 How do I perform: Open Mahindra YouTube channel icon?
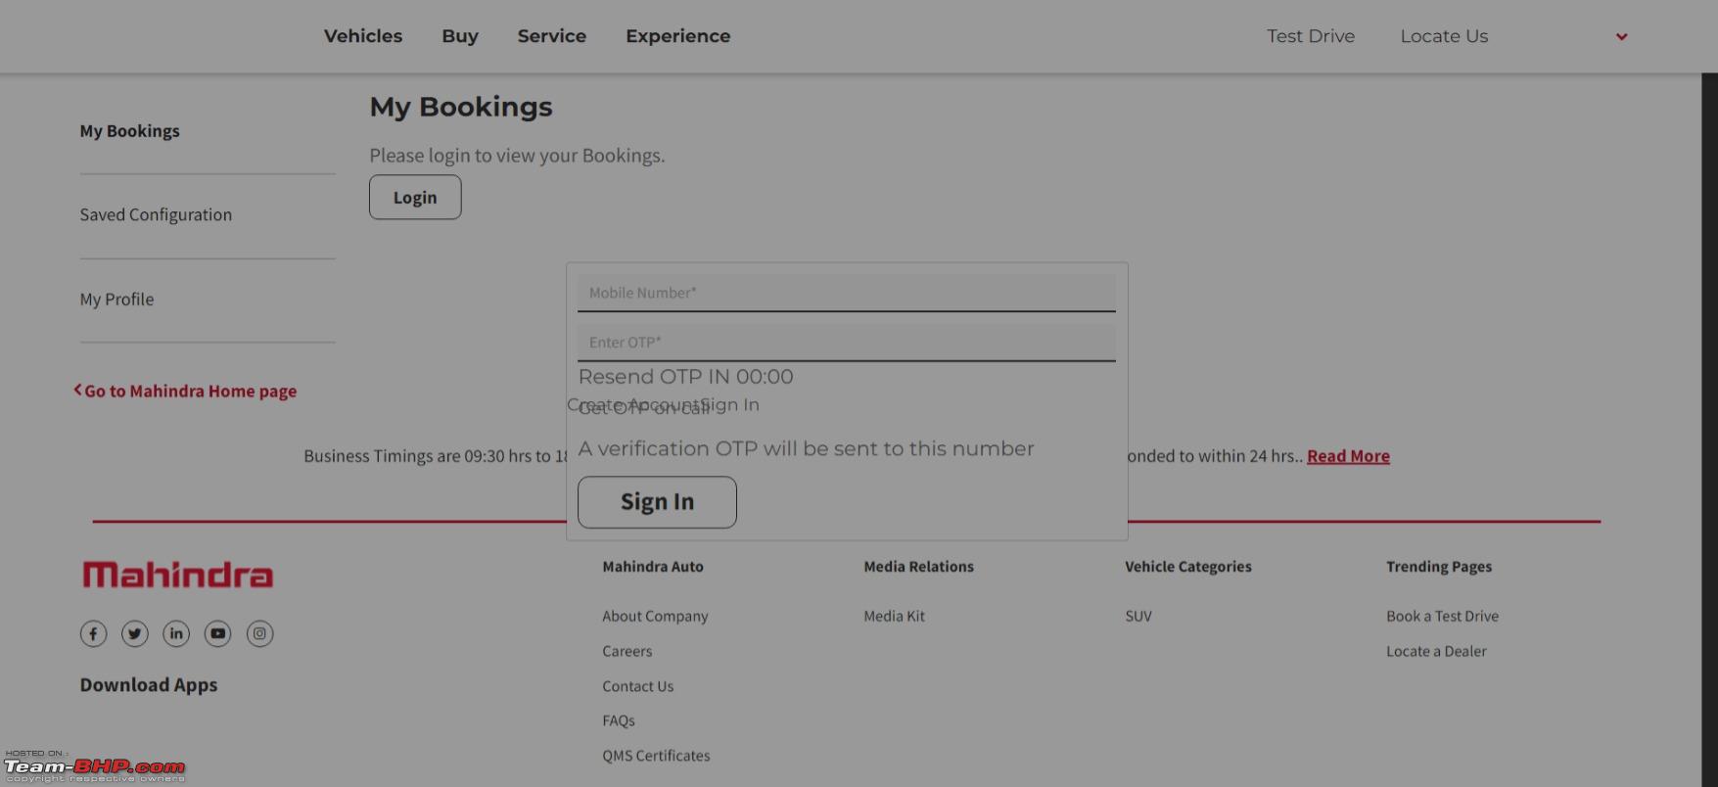(217, 633)
